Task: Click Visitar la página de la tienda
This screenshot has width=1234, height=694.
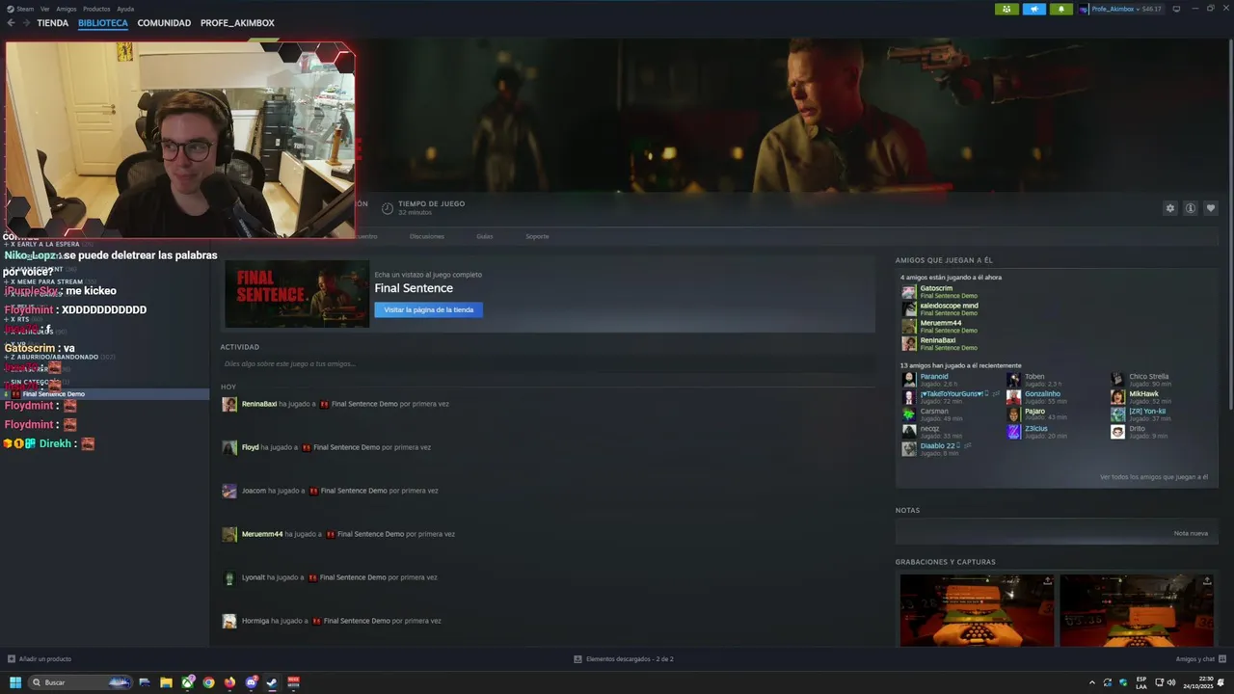Action: (428, 309)
